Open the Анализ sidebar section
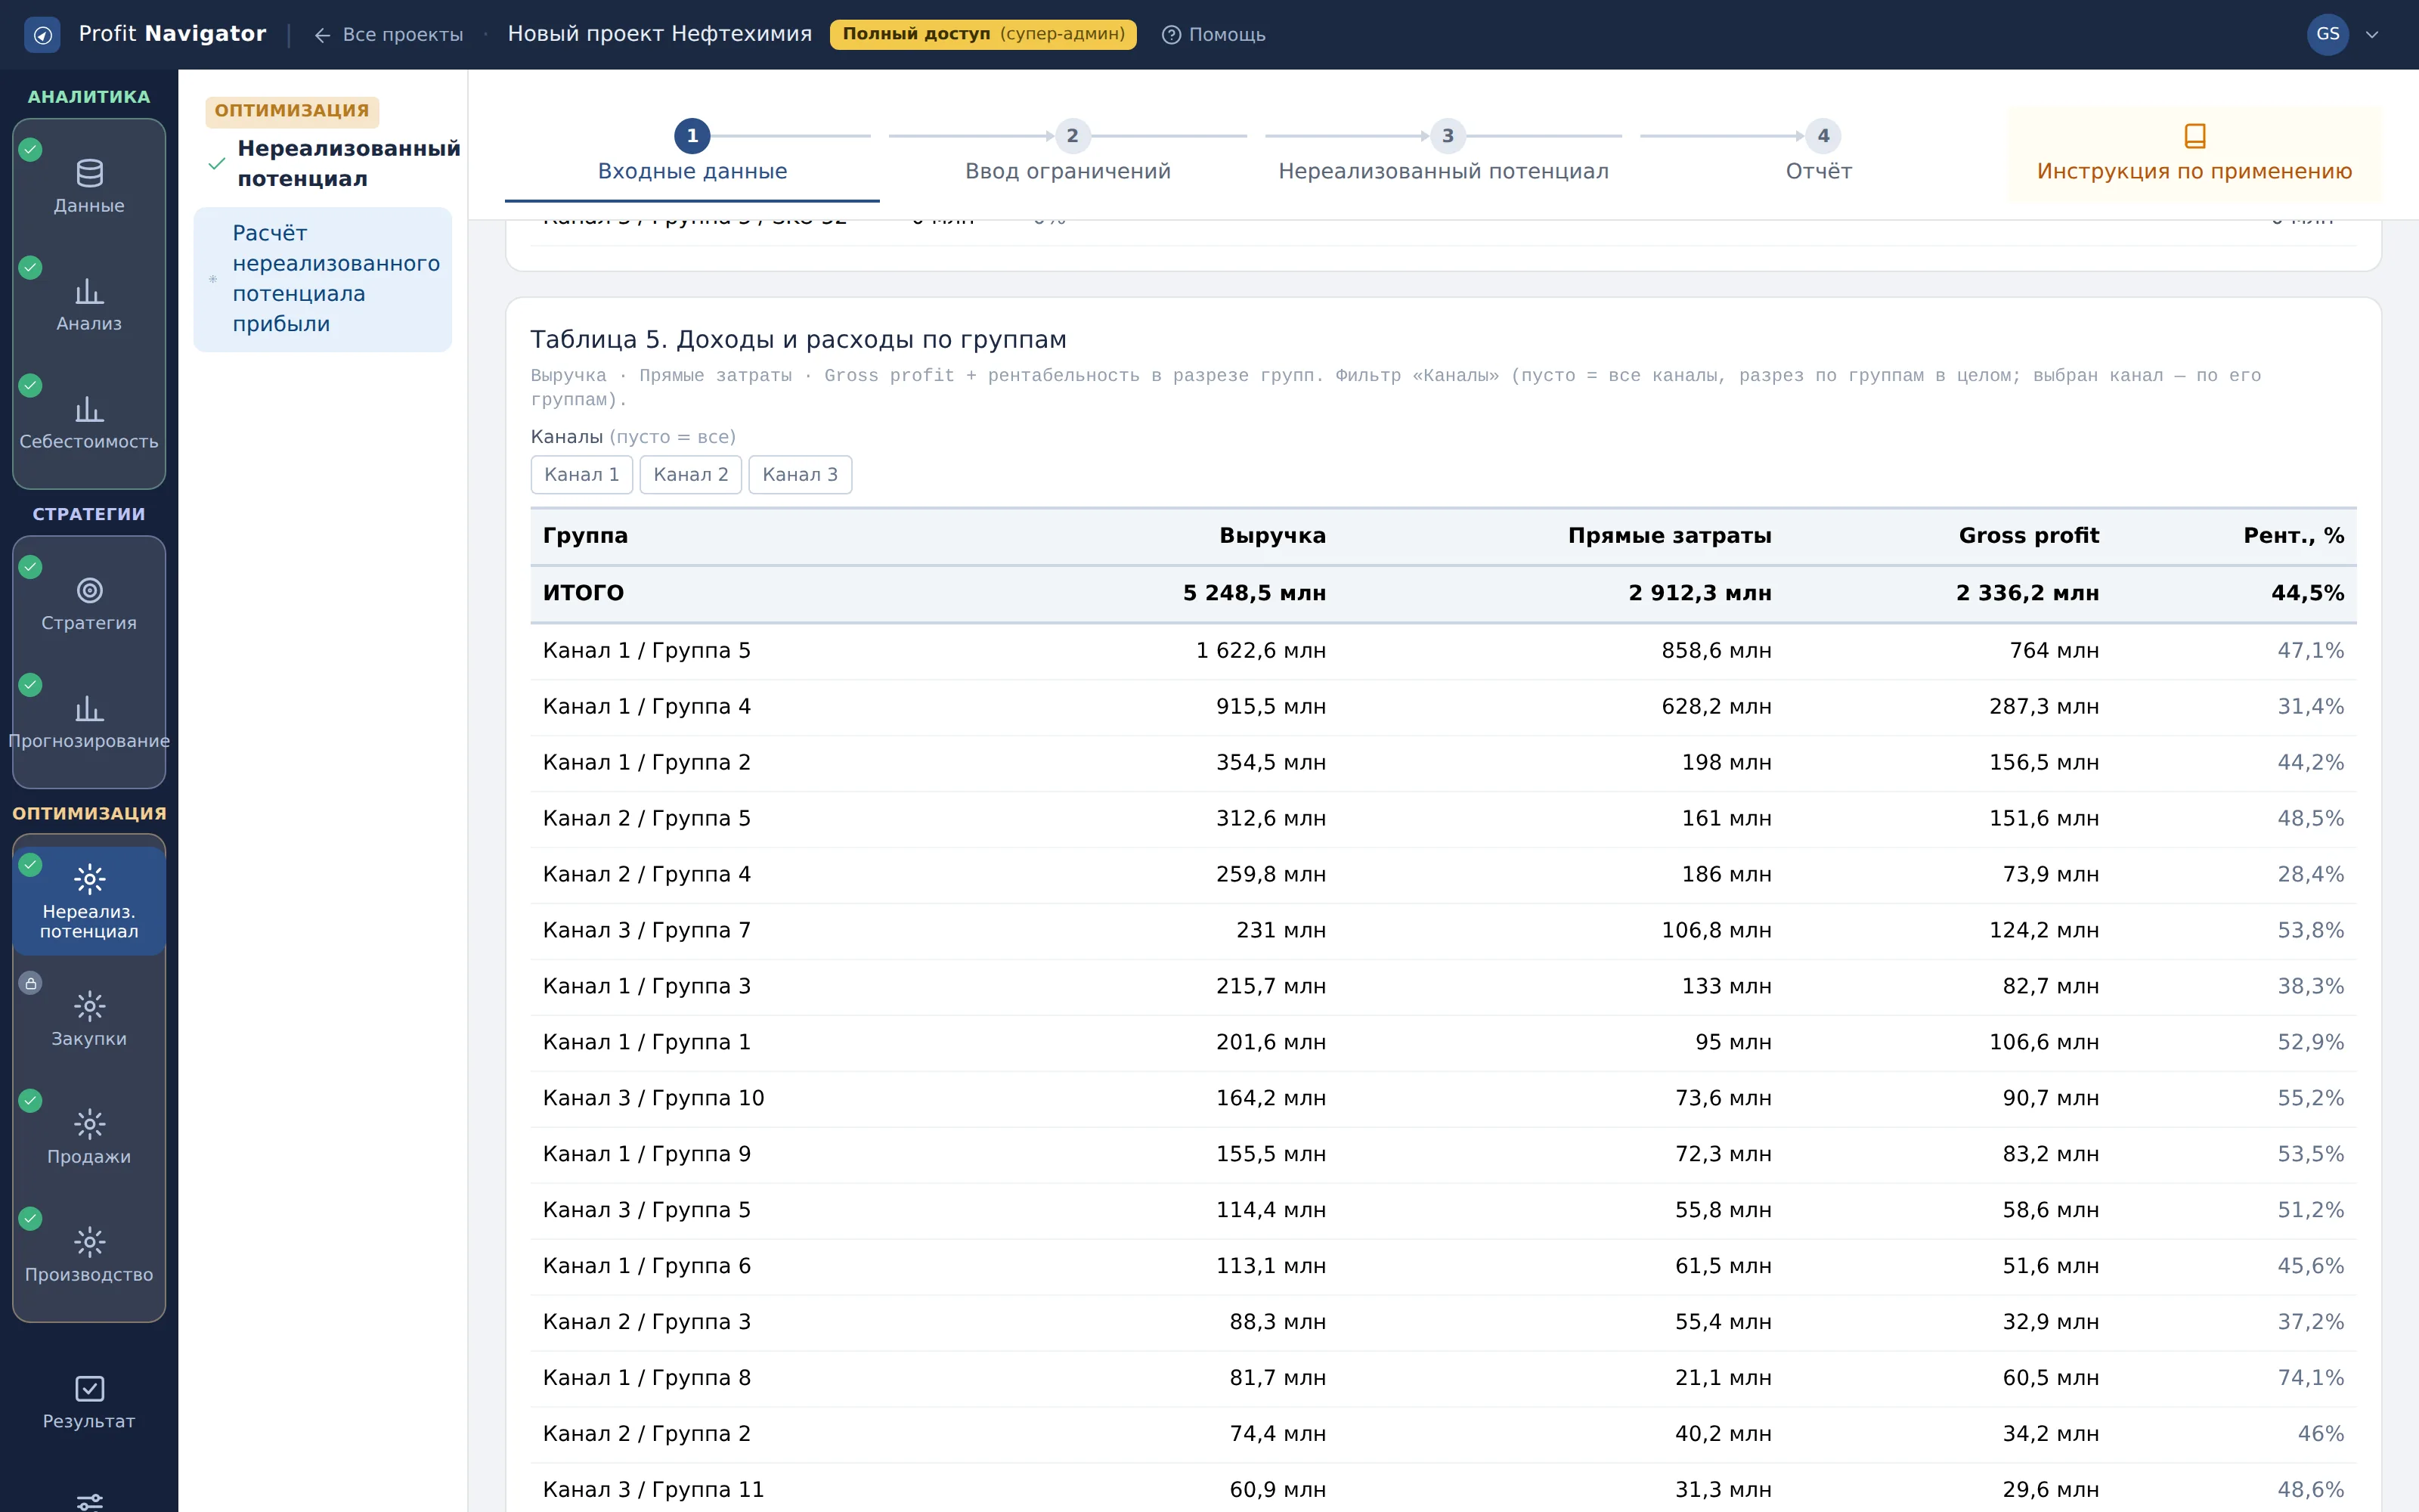The image size is (2419, 1512). pos(89,305)
